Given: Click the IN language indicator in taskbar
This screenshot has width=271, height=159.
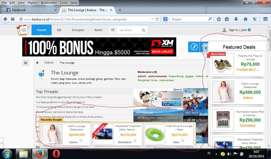Looking at the screenshot, I should 209,153.
